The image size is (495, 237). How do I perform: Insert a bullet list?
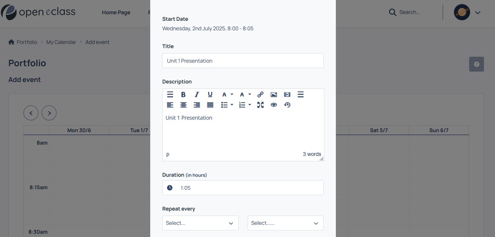coord(224,105)
